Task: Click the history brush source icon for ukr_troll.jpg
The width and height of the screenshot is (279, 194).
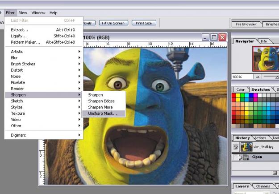Action: point(235,147)
